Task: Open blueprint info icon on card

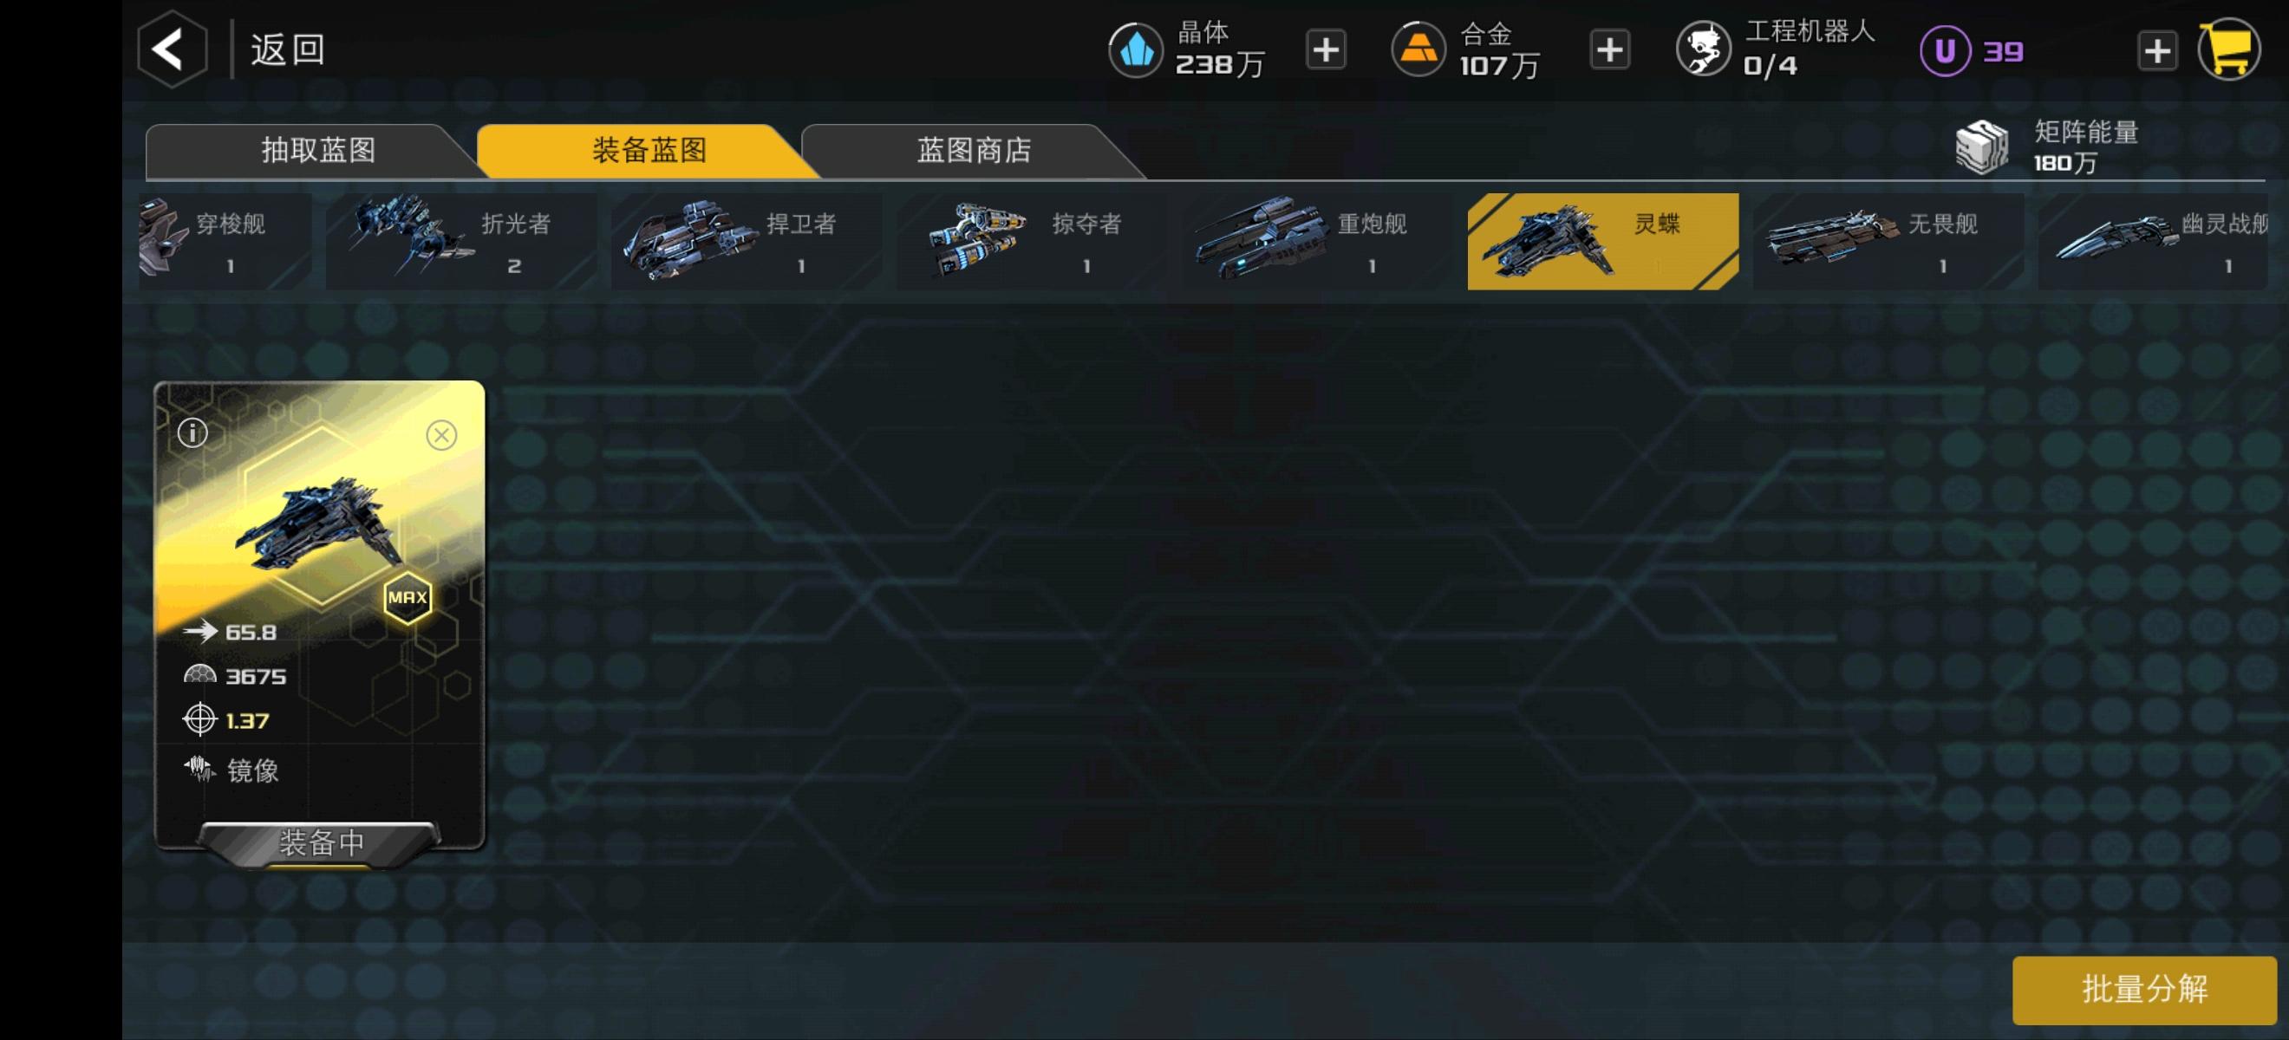Action: pos(192,432)
